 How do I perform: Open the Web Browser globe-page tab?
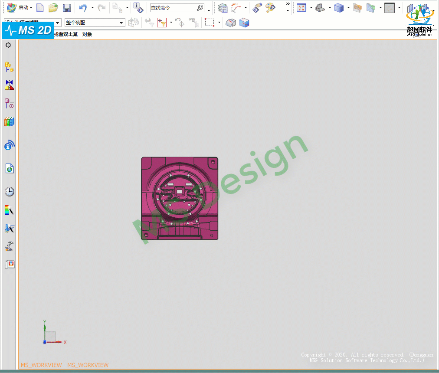10,169
